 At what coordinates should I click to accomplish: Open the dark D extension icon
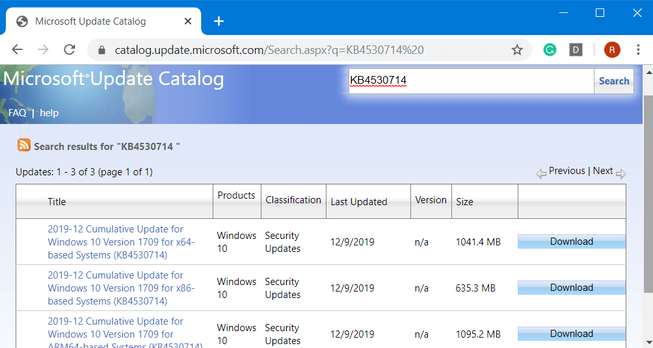tap(576, 50)
